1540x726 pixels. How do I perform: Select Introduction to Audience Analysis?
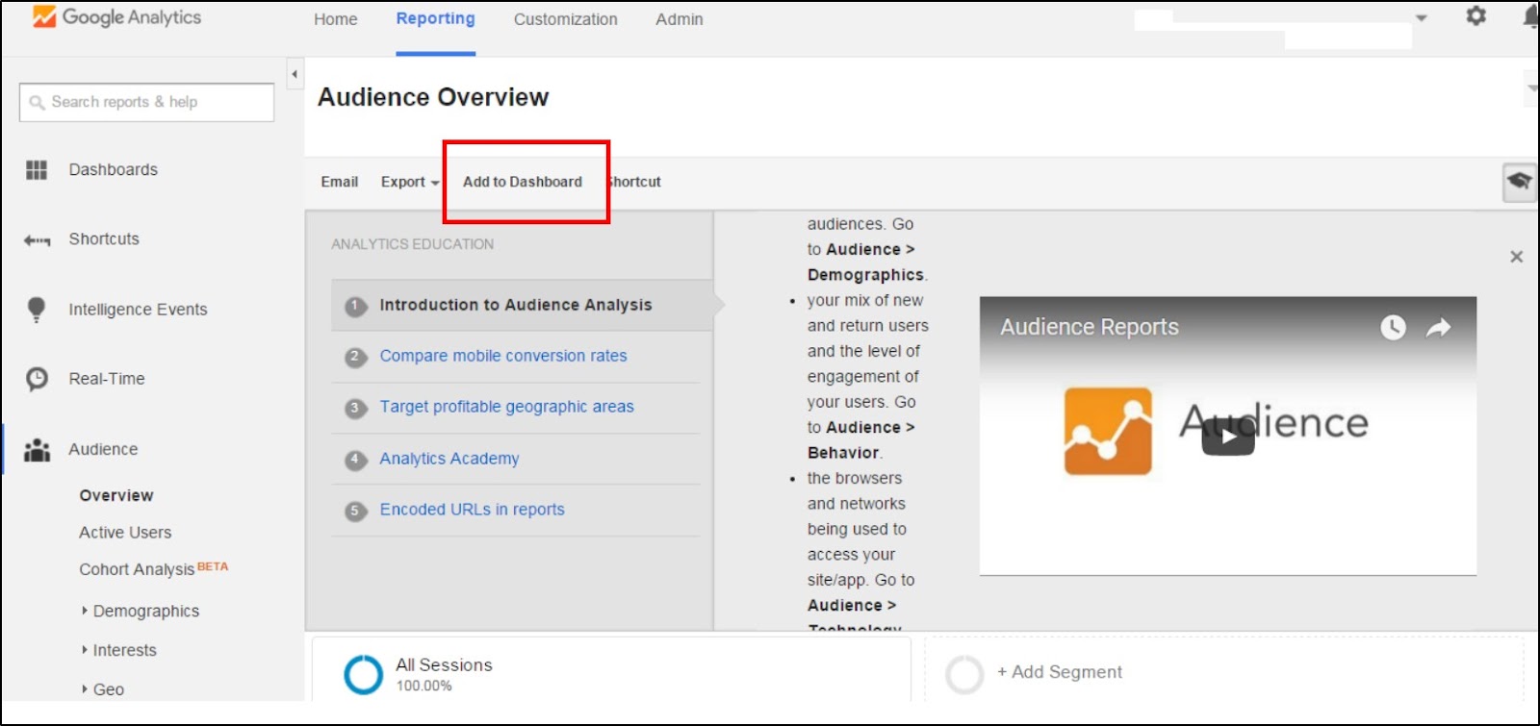[x=516, y=305]
